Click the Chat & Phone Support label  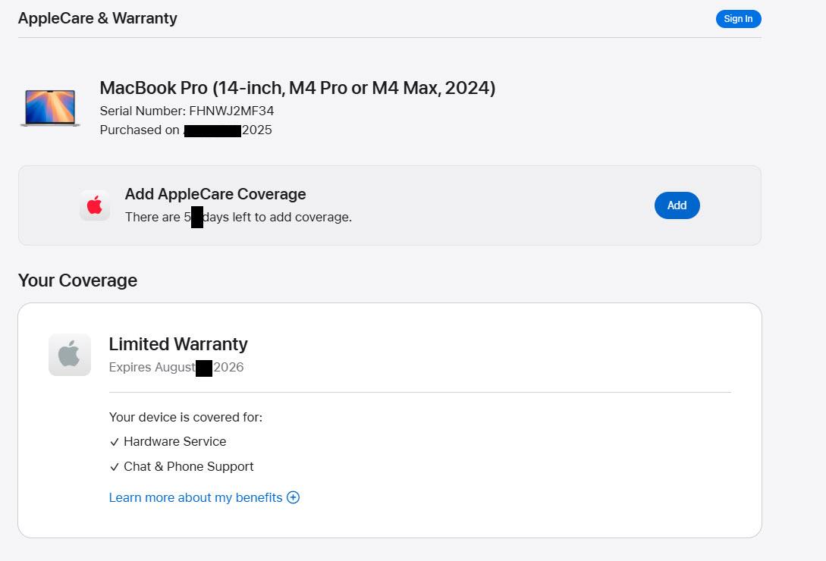pyautogui.click(x=189, y=467)
